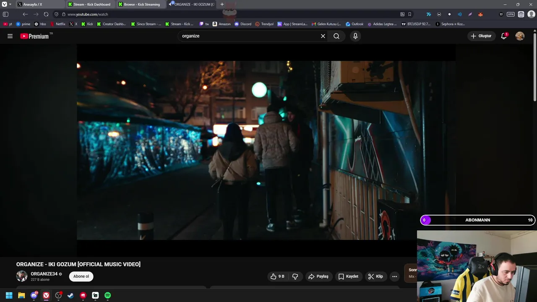Open Creator Dashboard bookmark
Screen dimensions: 537x302
(112, 24)
